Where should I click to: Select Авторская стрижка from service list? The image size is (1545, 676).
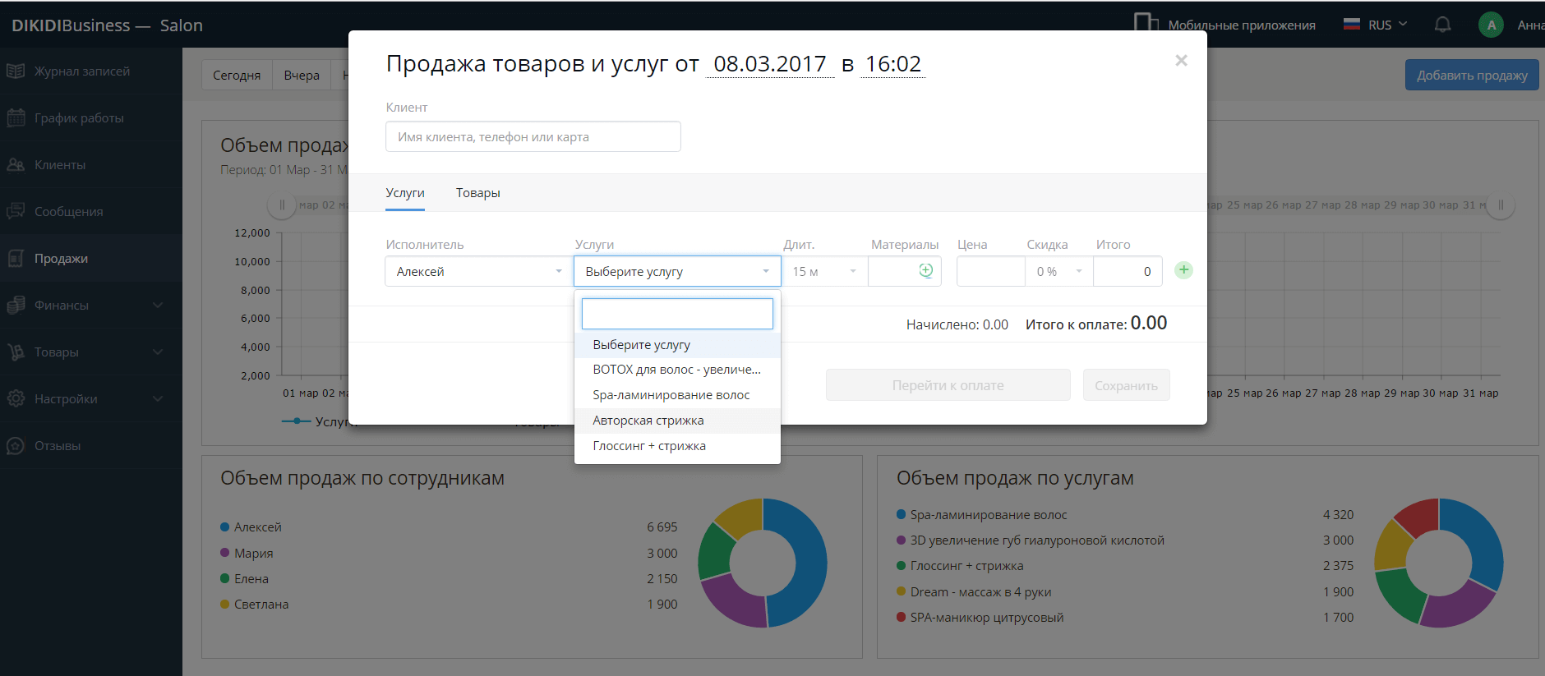[648, 421]
